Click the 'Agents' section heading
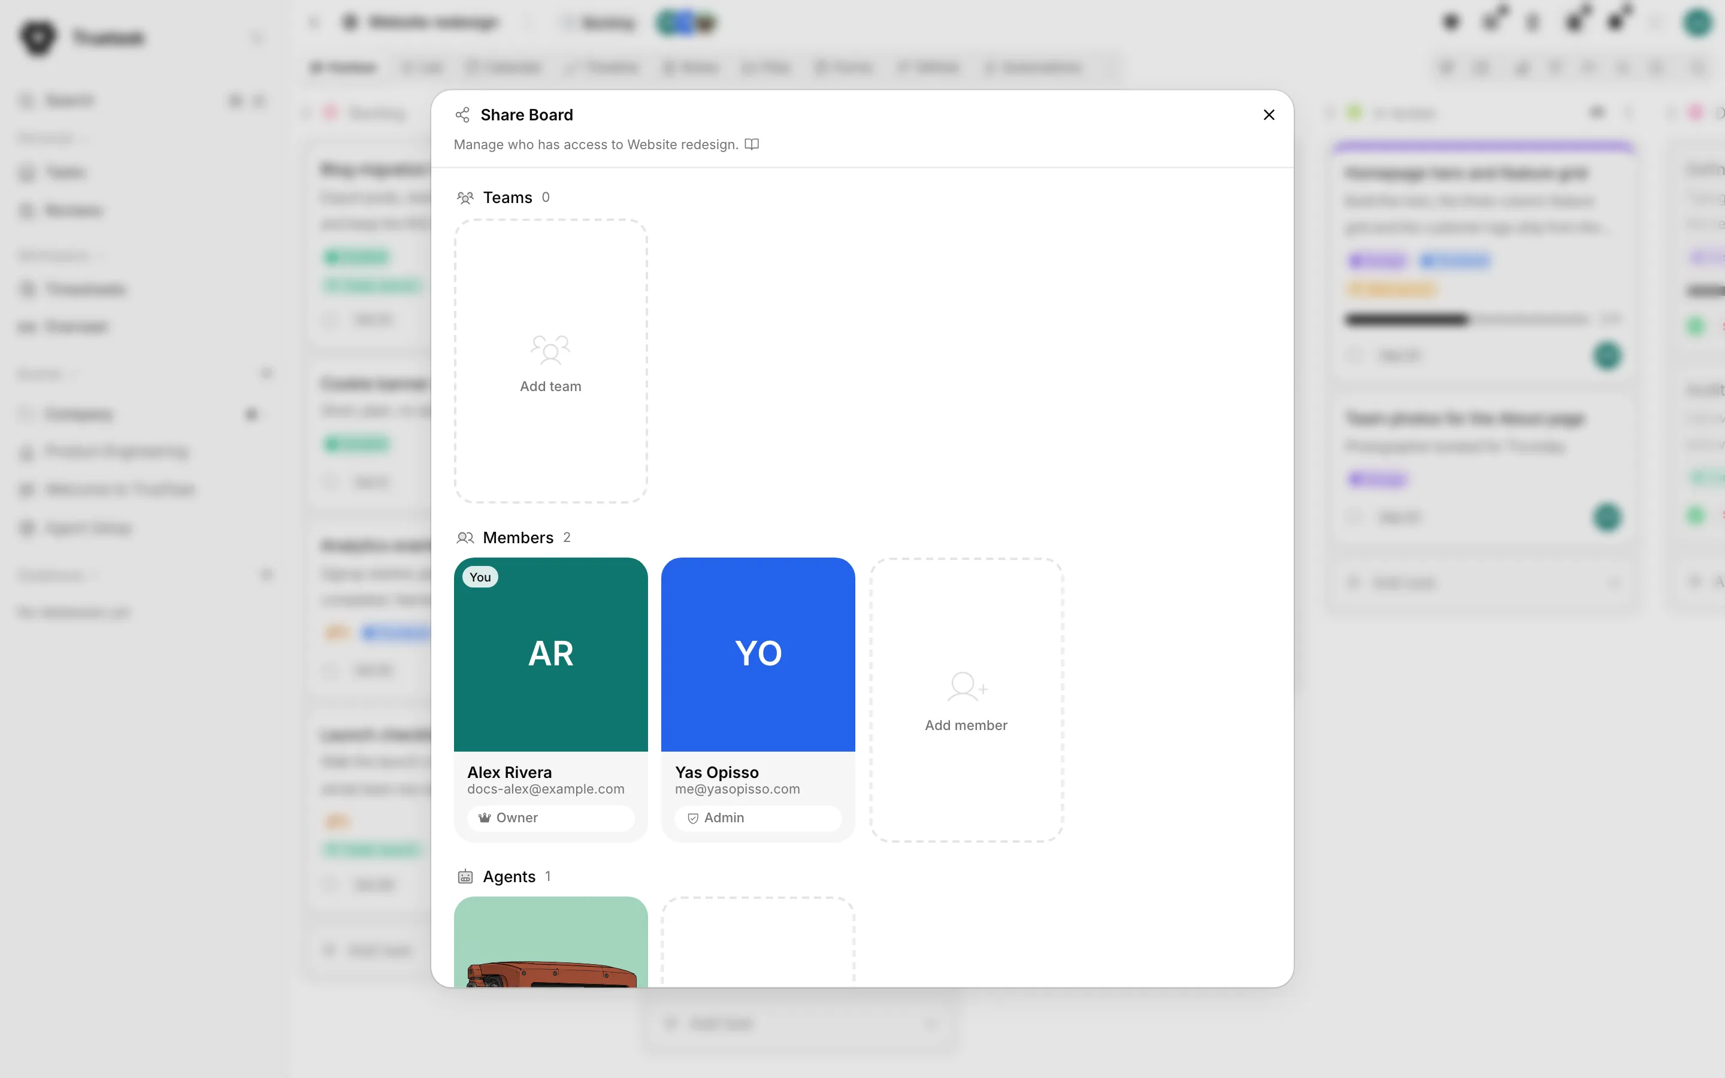1725x1078 pixels. [x=509, y=876]
